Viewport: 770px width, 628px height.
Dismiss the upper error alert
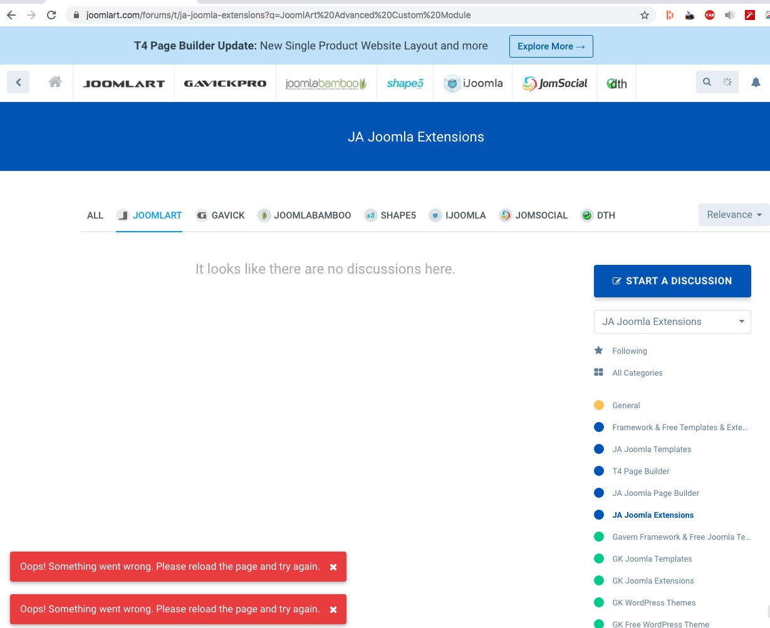point(333,567)
